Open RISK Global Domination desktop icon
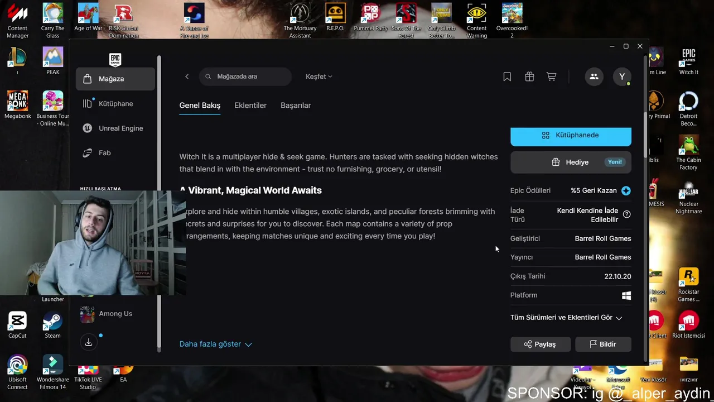The height and width of the screenshot is (402, 714). pos(123,21)
